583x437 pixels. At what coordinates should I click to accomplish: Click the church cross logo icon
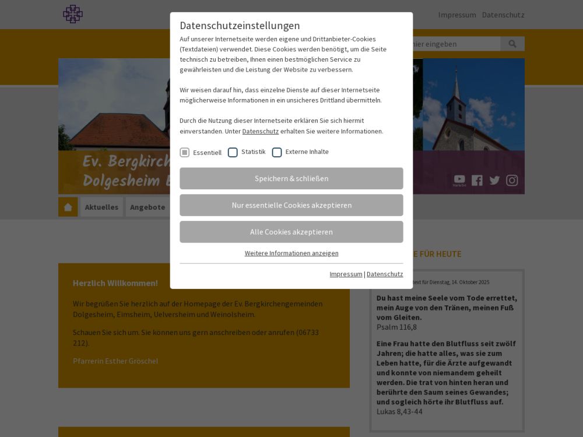pos(73,14)
